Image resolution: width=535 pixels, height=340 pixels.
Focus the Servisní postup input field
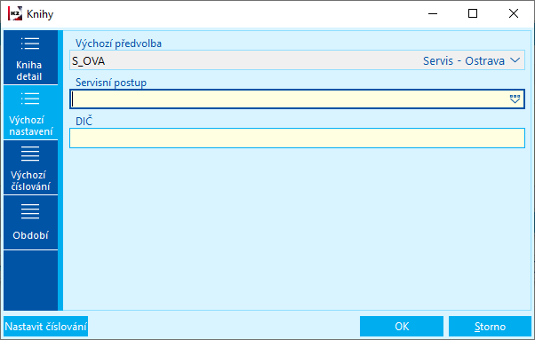pos(297,99)
